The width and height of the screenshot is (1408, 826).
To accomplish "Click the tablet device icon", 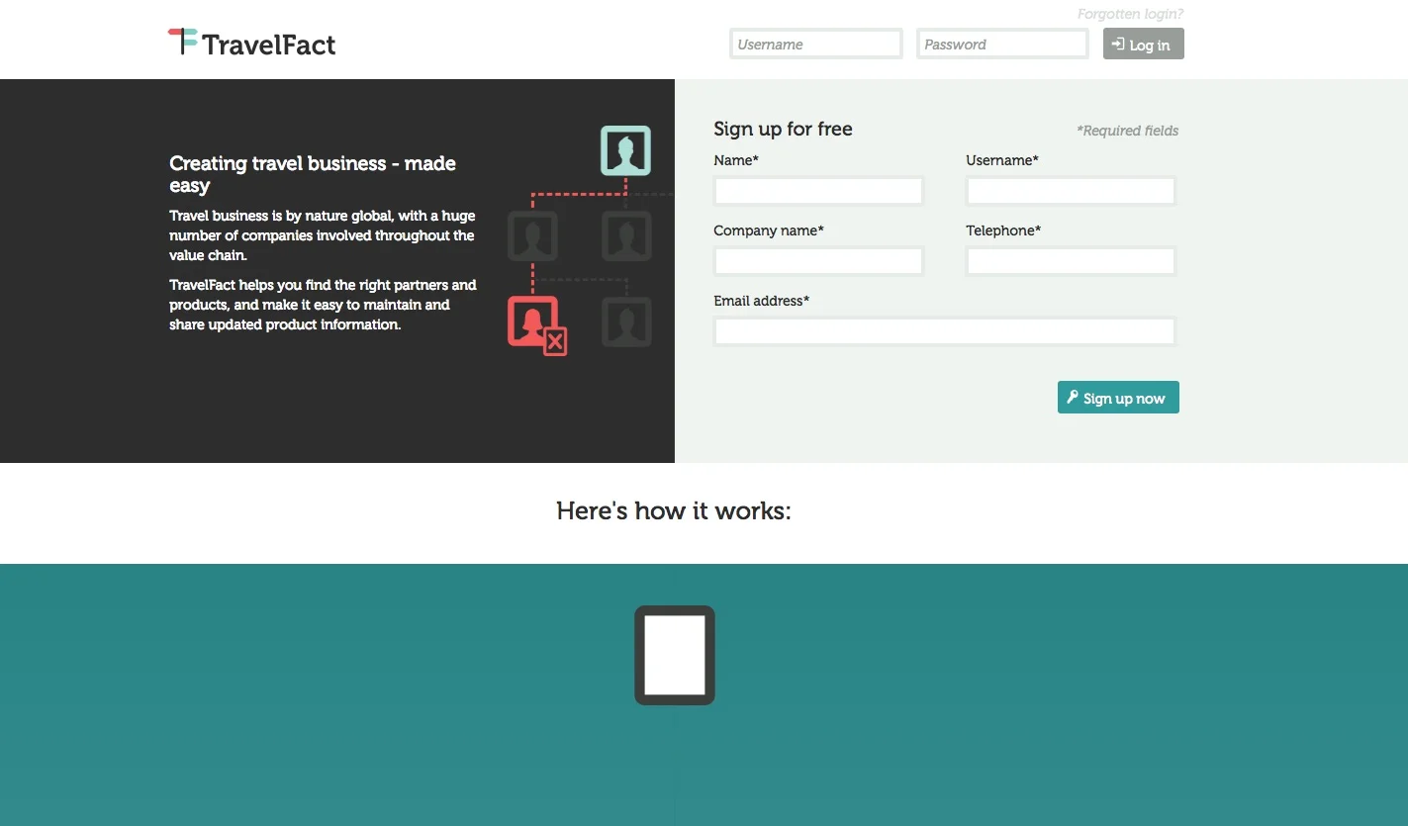I will [x=675, y=655].
